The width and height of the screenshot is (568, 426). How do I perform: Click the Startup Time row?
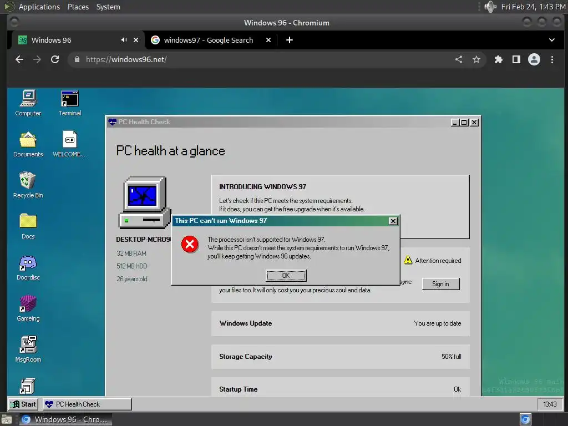(x=341, y=388)
